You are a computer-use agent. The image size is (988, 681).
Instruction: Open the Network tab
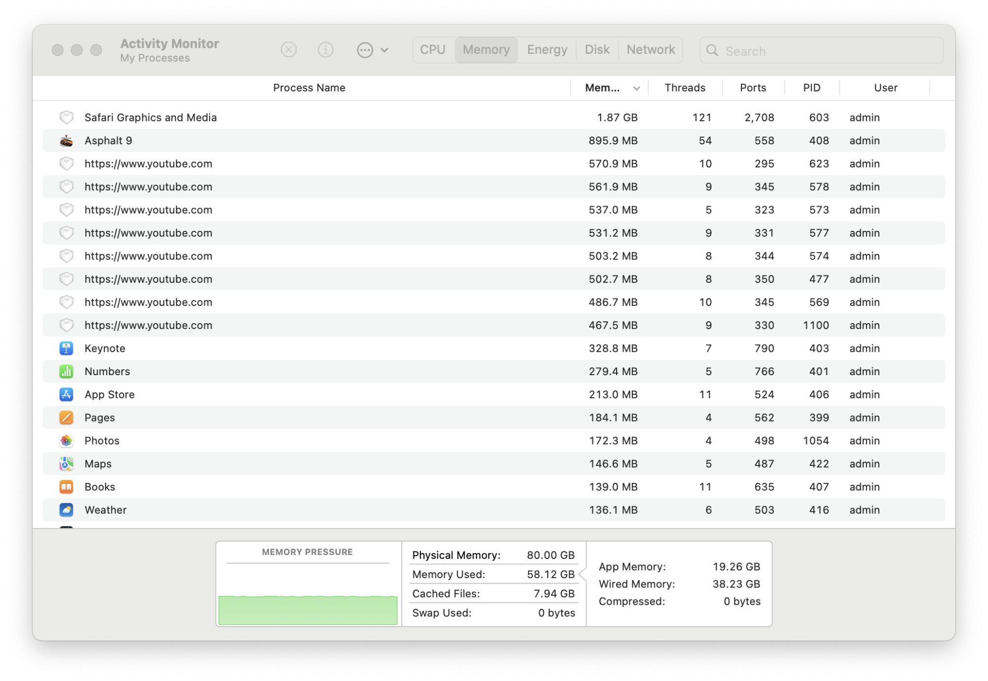[x=651, y=50]
